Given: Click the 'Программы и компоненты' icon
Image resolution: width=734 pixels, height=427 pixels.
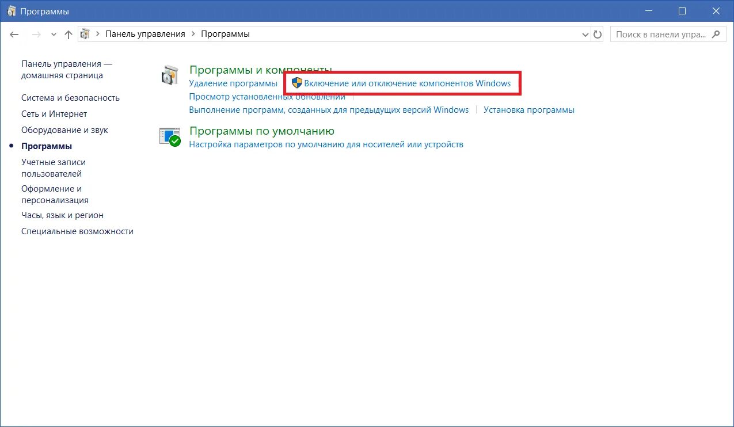Looking at the screenshot, I should point(170,75).
